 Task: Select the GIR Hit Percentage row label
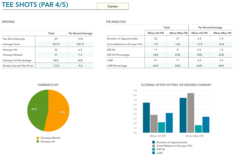118,55
